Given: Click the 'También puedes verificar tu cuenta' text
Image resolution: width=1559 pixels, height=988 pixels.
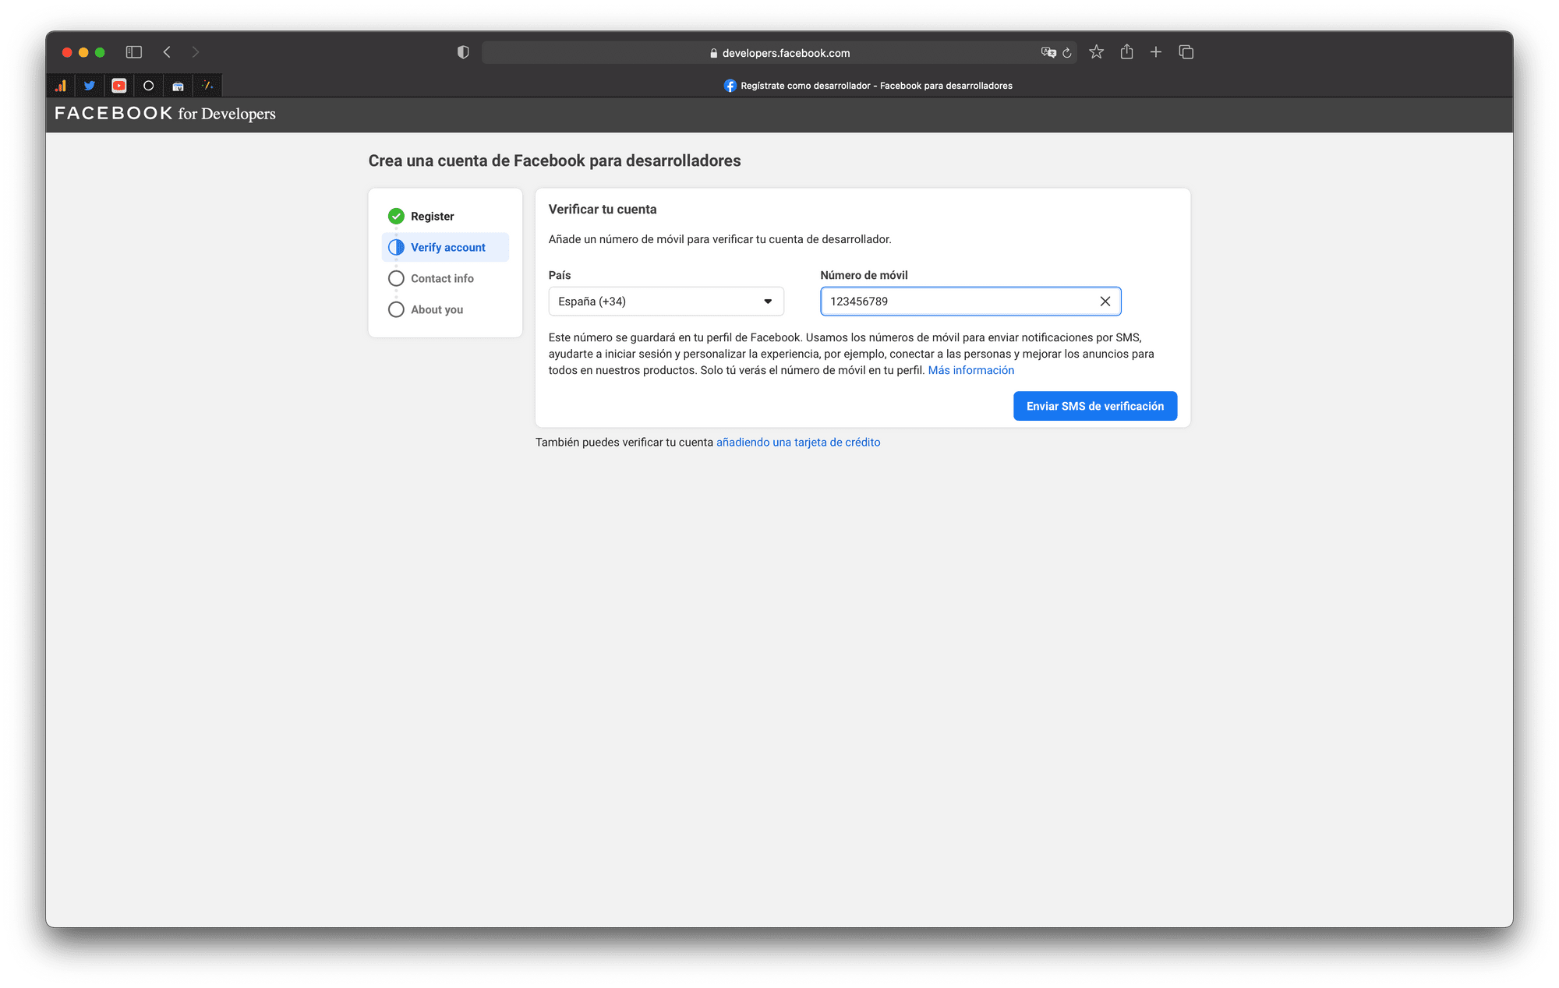Looking at the screenshot, I should click(624, 442).
